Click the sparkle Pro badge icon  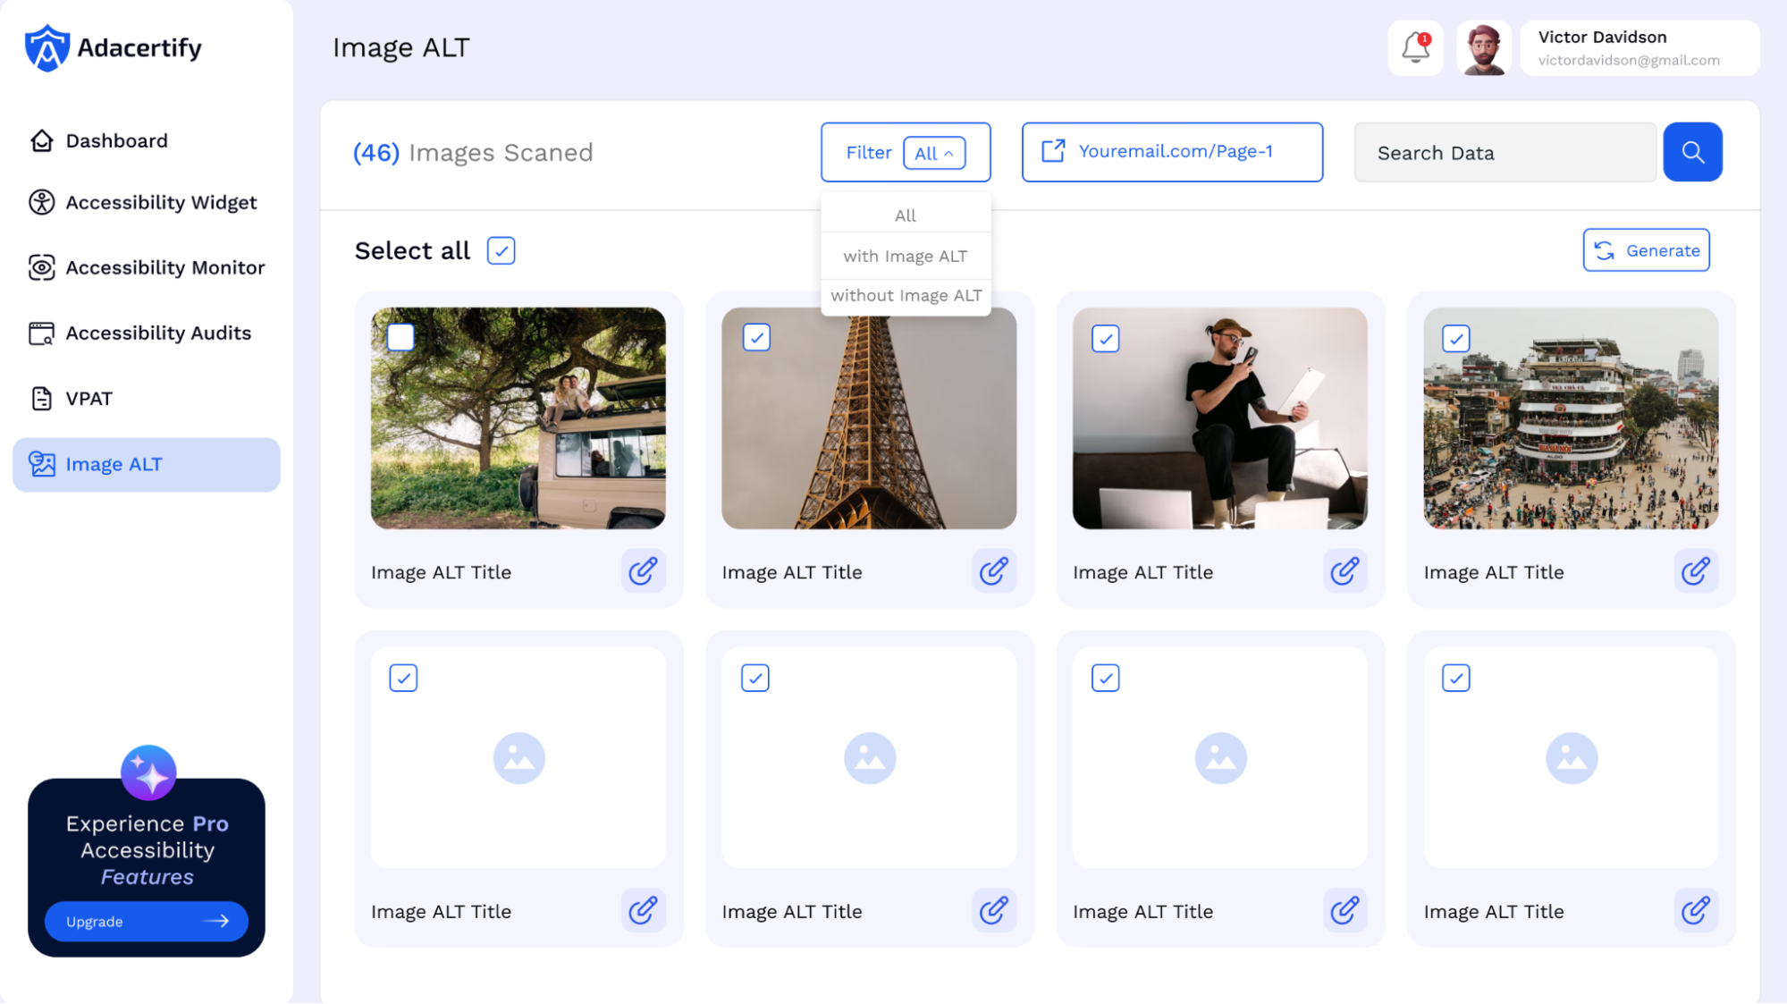pyautogui.click(x=148, y=772)
